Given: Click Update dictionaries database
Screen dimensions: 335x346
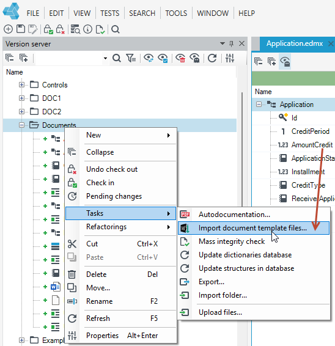Looking at the screenshot, I should click(254, 255).
